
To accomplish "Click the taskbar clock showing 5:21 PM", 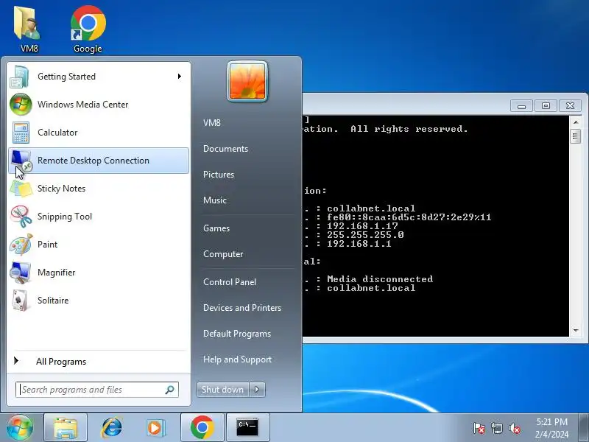I will [x=551, y=428].
